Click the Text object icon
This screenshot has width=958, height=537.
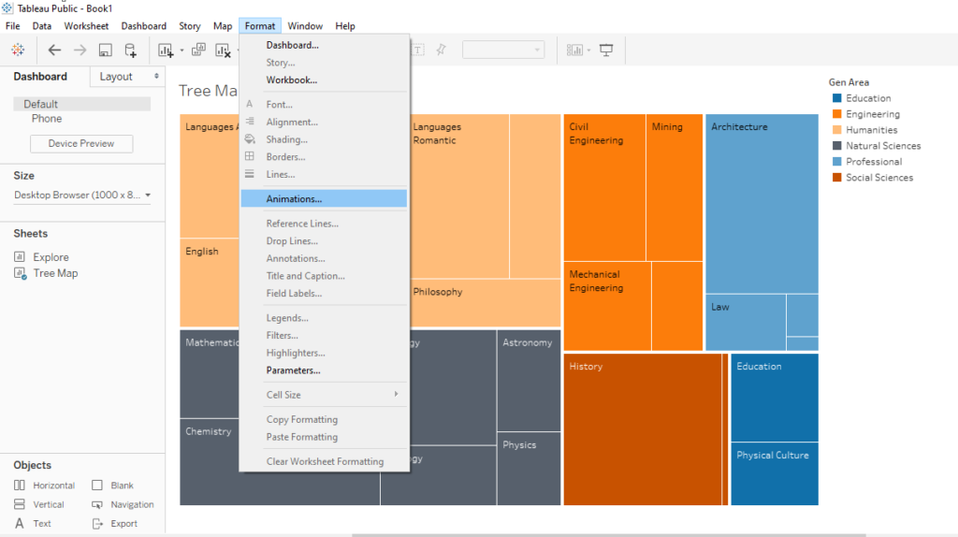[x=20, y=523]
